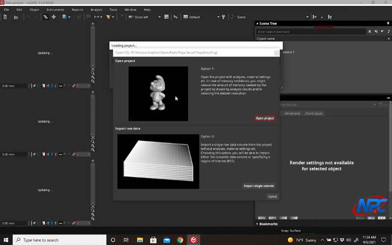Image resolution: width=392 pixels, height=245 pixels.
Task: Click the Open project button
Action: (265, 118)
